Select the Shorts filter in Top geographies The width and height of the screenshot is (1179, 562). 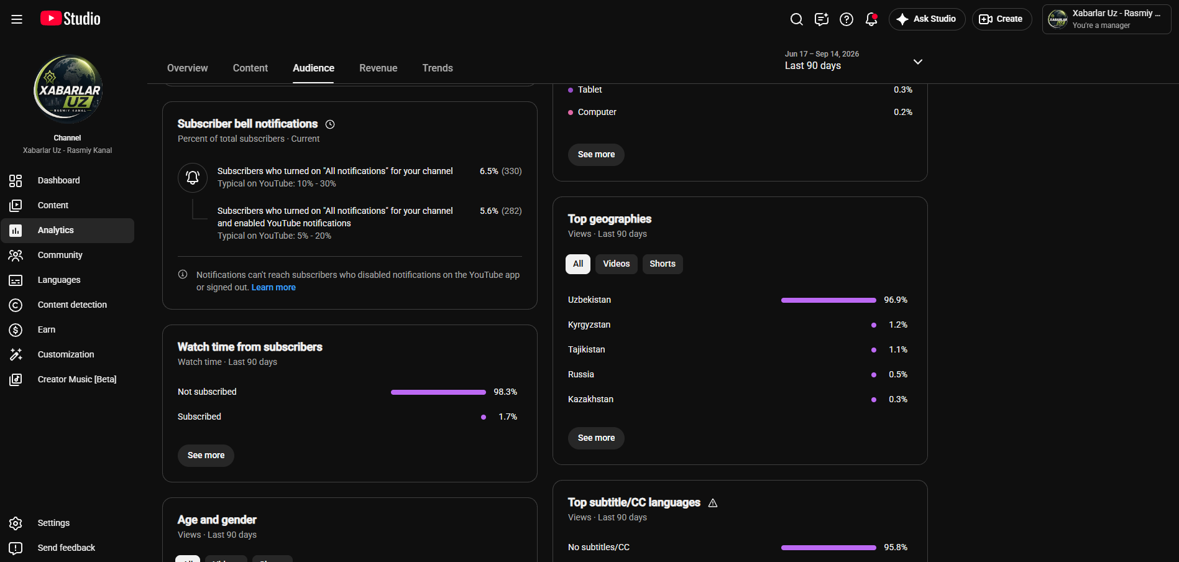pyautogui.click(x=663, y=264)
